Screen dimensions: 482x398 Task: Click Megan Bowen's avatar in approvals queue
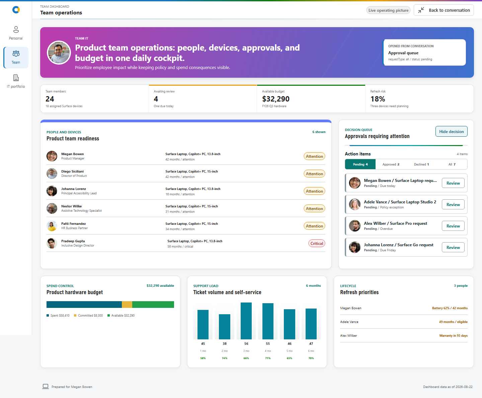pyautogui.click(x=355, y=183)
